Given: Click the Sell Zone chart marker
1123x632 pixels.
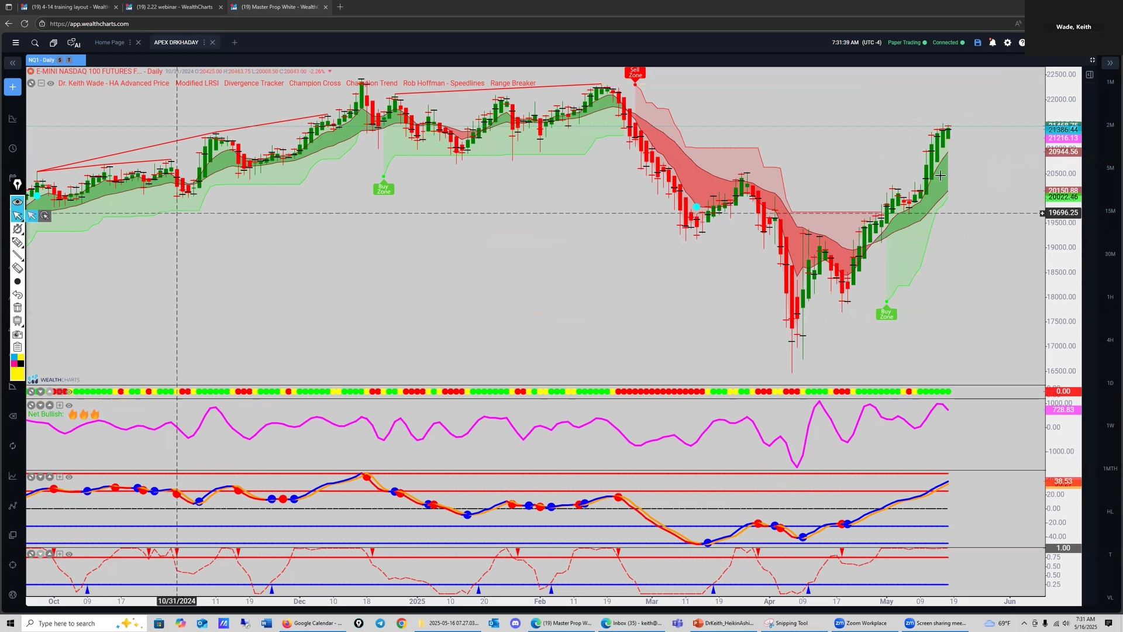Looking at the screenshot, I should pos(635,73).
